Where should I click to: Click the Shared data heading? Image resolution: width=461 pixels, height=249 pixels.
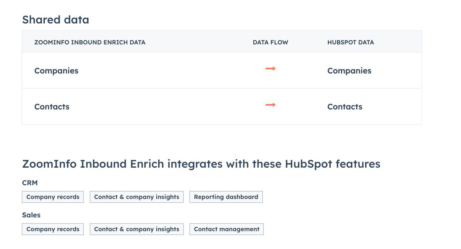click(x=55, y=20)
